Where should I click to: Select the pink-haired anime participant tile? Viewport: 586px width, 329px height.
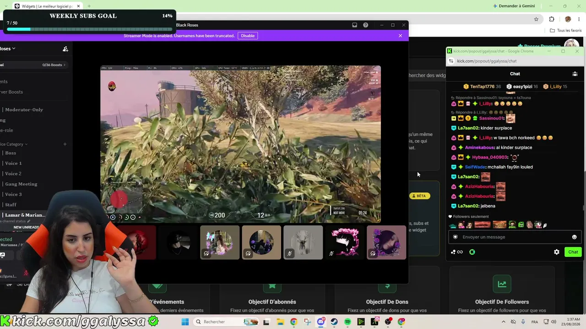coord(345,242)
